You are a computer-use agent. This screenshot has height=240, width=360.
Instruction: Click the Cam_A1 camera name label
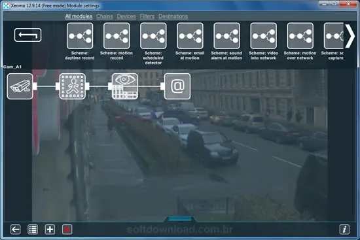coord(12,67)
